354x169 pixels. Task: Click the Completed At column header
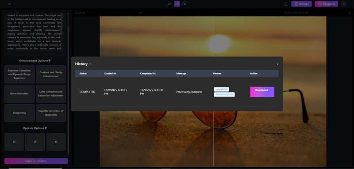click(148, 74)
